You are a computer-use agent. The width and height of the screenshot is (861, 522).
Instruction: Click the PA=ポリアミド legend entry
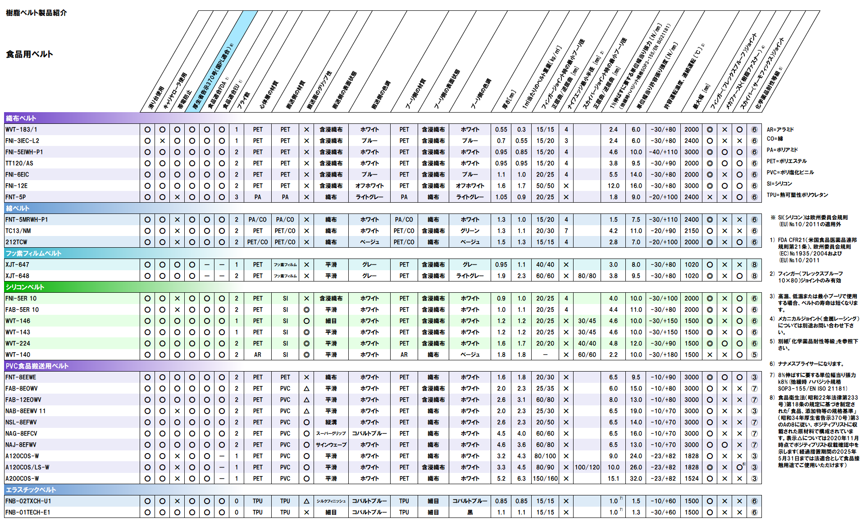pyautogui.click(x=782, y=150)
